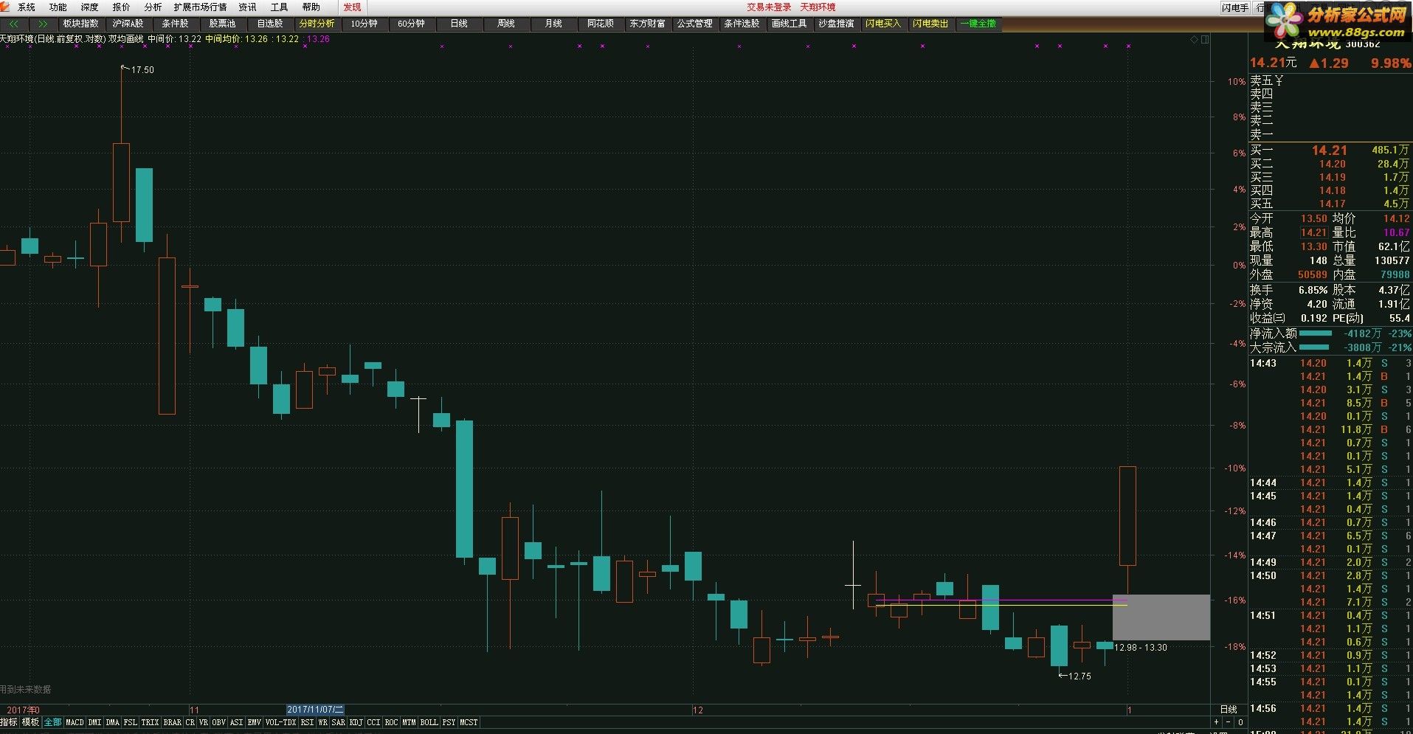
Task: Open the 分析 menu
Action: 153,7
